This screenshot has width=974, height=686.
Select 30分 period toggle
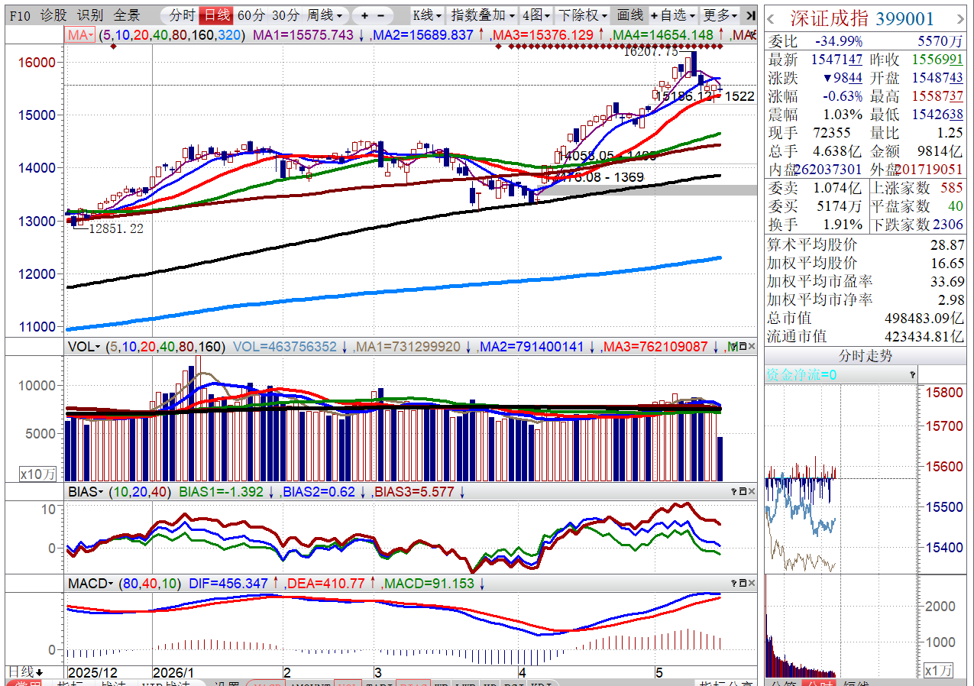[x=286, y=15]
